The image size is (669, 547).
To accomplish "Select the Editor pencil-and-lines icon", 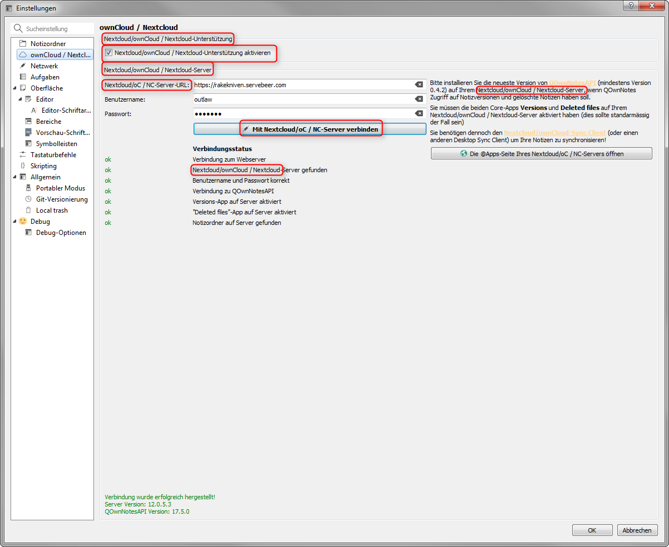I will (28, 99).
